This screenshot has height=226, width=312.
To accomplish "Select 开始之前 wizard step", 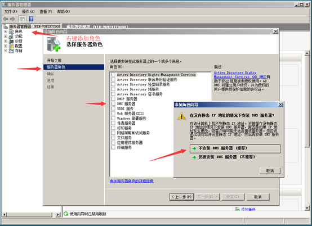I will [54, 60].
